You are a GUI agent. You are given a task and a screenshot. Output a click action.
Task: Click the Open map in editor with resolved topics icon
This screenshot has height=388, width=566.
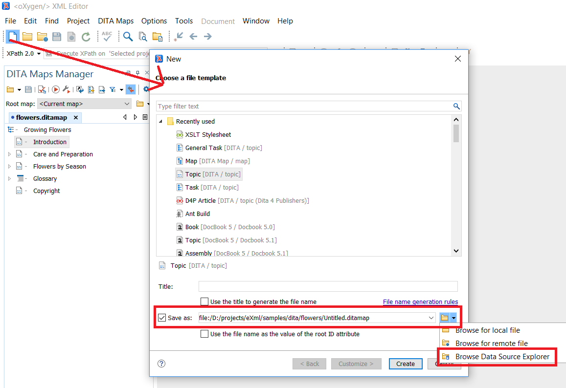(91, 89)
